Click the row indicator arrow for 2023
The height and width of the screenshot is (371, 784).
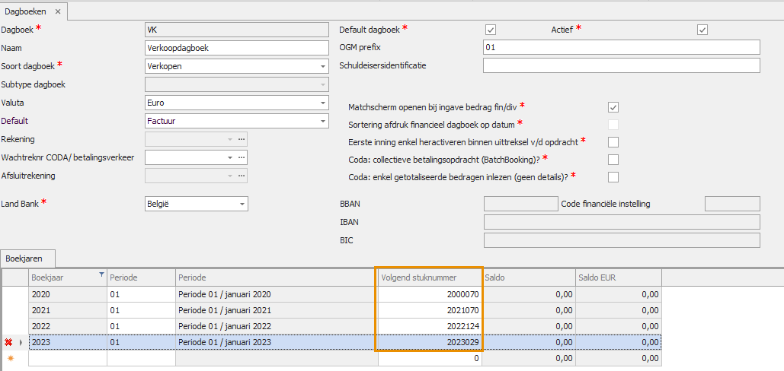pos(21,342)
